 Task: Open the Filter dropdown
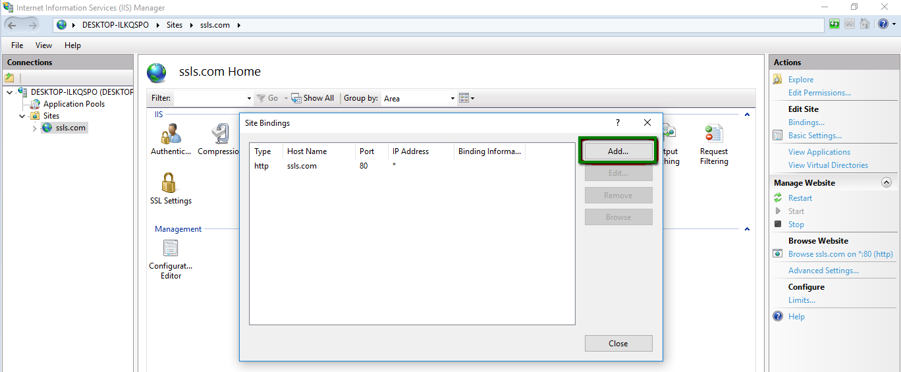[249, 99]
